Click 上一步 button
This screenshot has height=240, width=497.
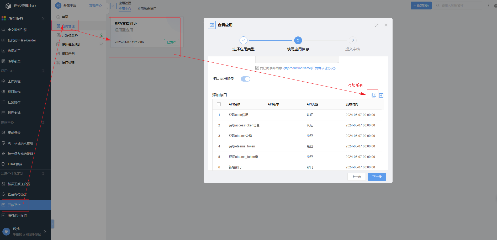tap(357, 177)
